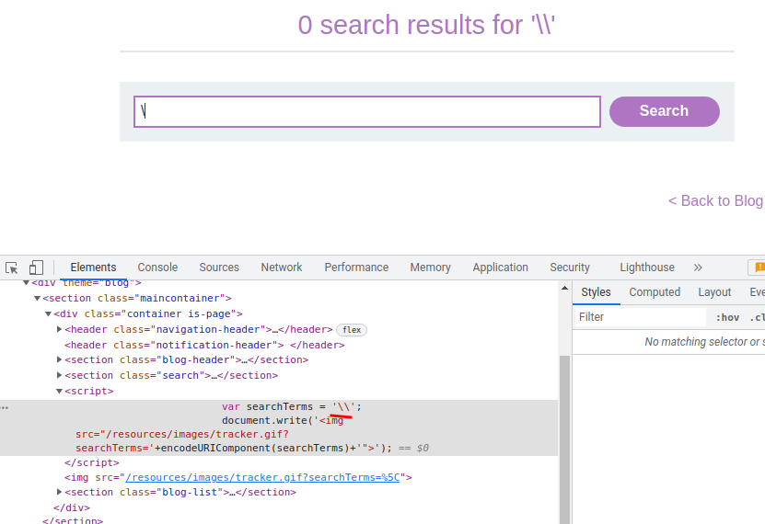This screenshot has height=524, width=765.
Task: Collapse the section maincontainer node
Action: (x=37, y=298)
